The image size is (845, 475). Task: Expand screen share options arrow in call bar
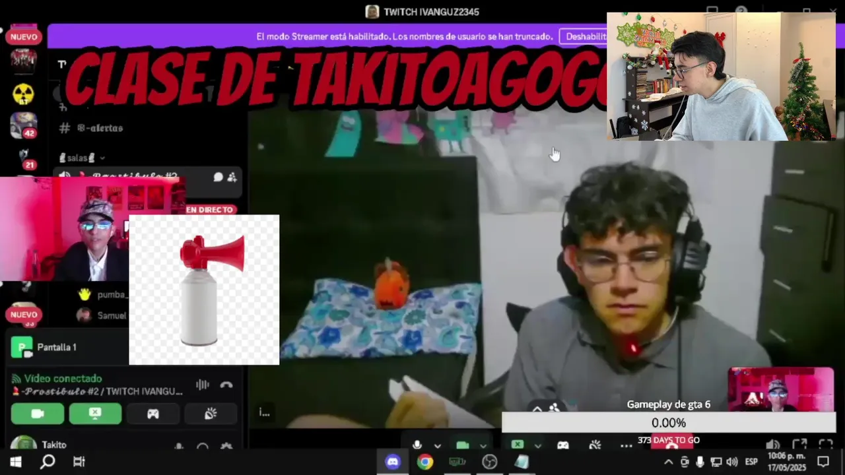click(537, 445)
